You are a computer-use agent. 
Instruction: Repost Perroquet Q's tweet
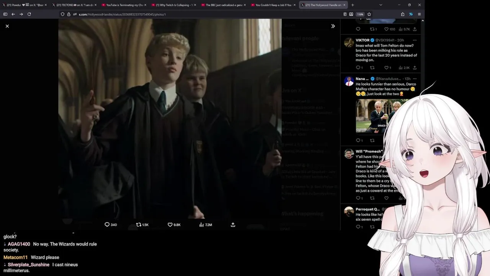[372, 227]
